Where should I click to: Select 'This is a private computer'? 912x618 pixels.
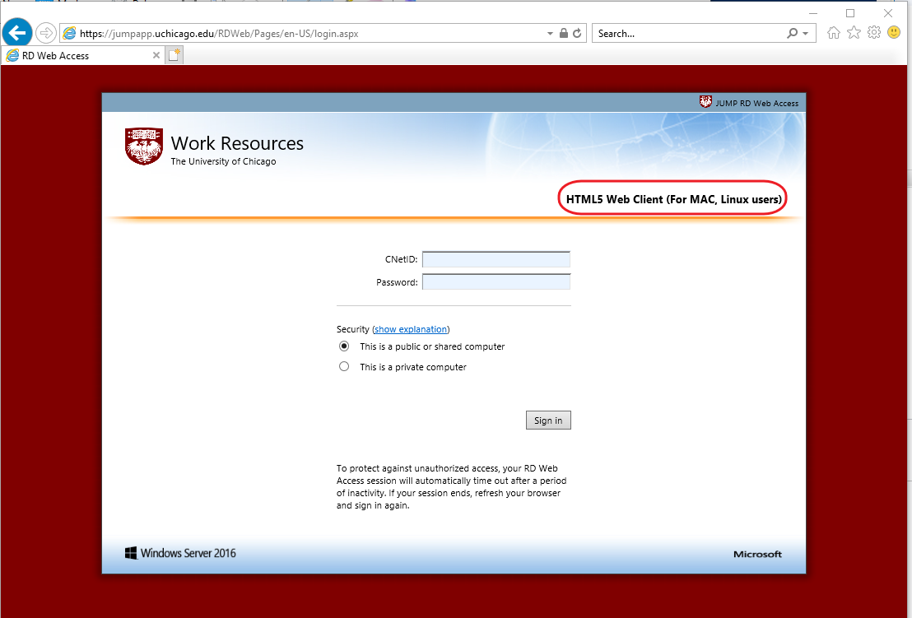pyautogui.click(x=343, y=365)
